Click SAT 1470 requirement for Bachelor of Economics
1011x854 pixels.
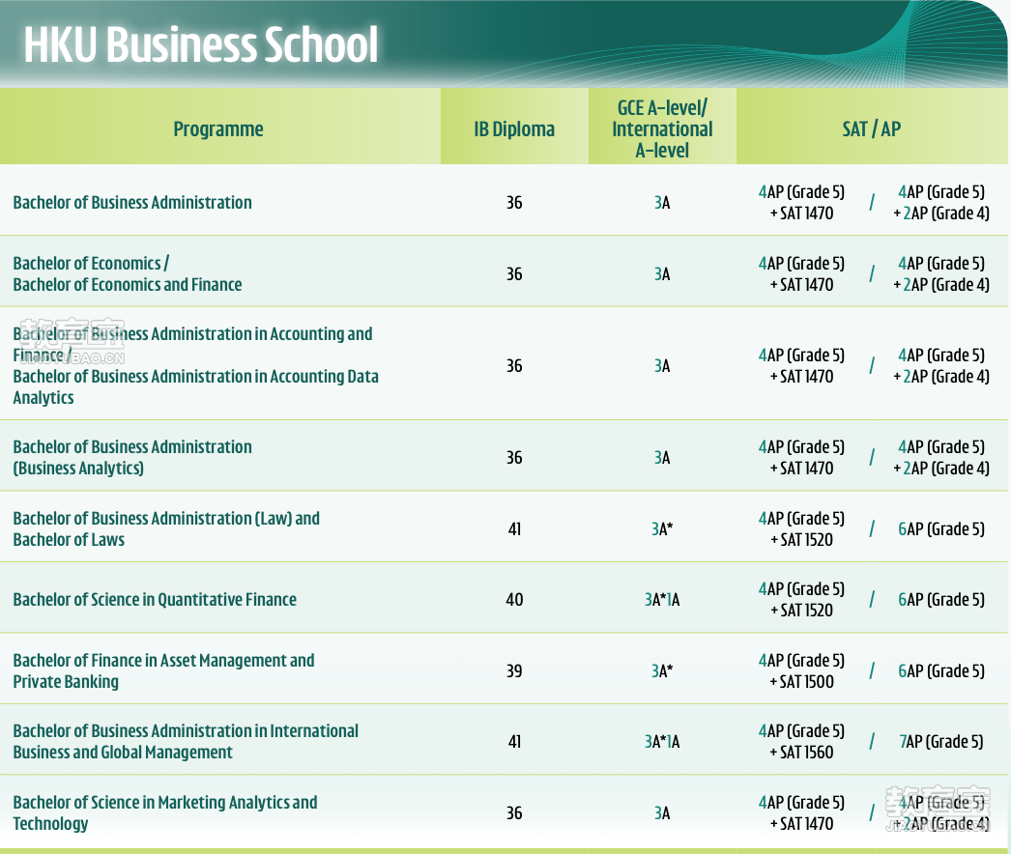point(801,274)
